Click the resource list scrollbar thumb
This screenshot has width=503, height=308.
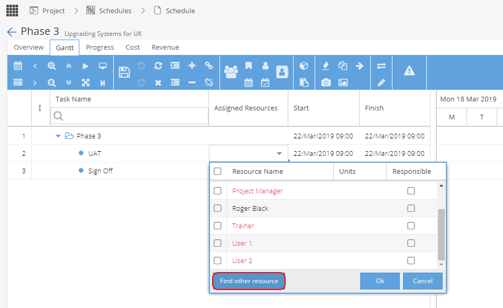[442, 234]
